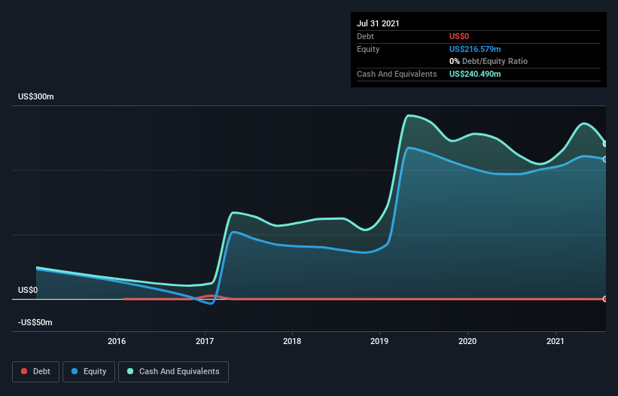Toggle Cash And Equivalents legend button

[x=173, y=372]
